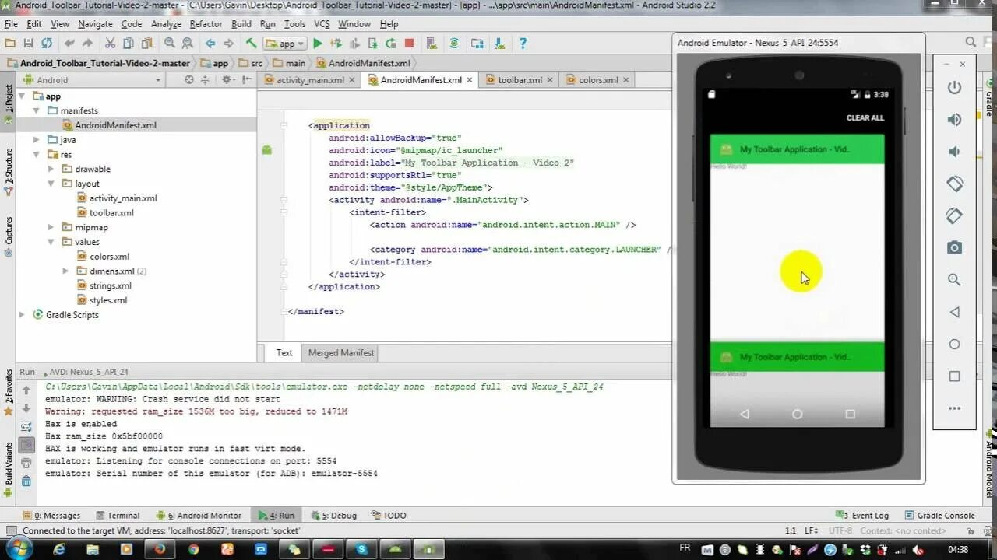The width and height of the screenshot is (997, 560).
Task: Click the emulator zoom magnifier icon
Action: [x=954, y=279]
